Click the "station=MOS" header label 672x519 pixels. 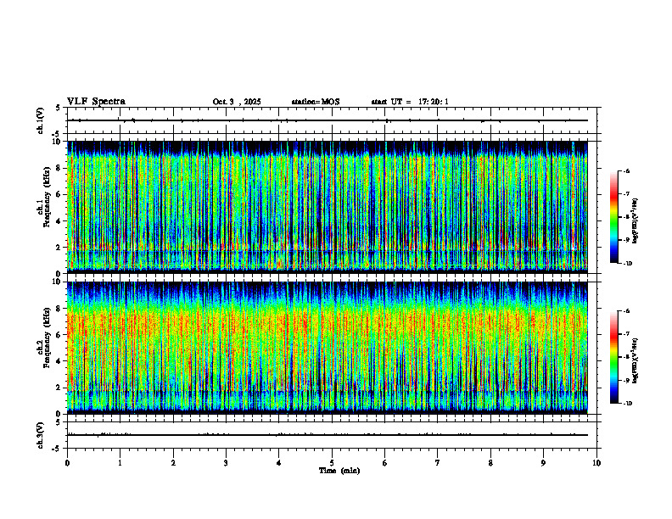(x=316, y=102)
